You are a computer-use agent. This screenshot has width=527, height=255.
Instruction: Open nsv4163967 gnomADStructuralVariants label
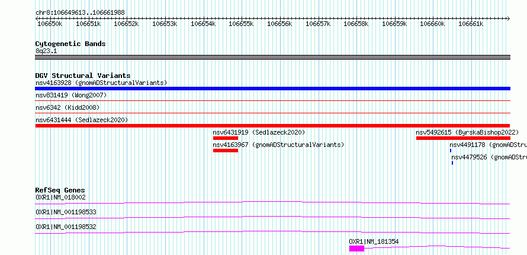(279, 145)
